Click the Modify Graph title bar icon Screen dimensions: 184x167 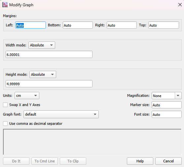point(5,5)
